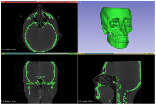The image size is (156, 105).
Task: Click the R: -99.9000mm offset field in yellow bar
Action: pos(150,54)
